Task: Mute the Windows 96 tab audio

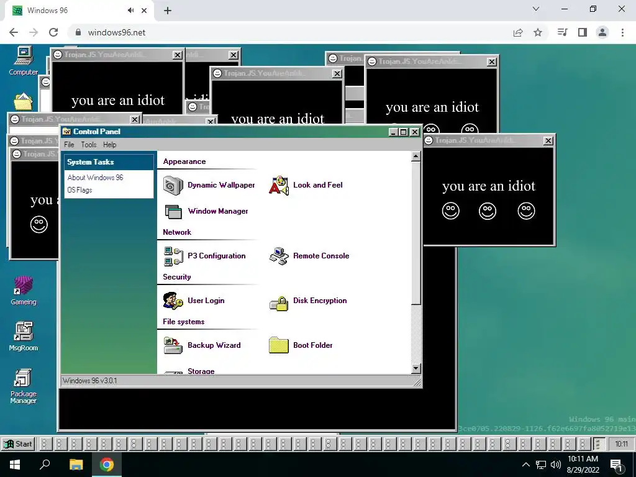Action: tap(130, 11)
